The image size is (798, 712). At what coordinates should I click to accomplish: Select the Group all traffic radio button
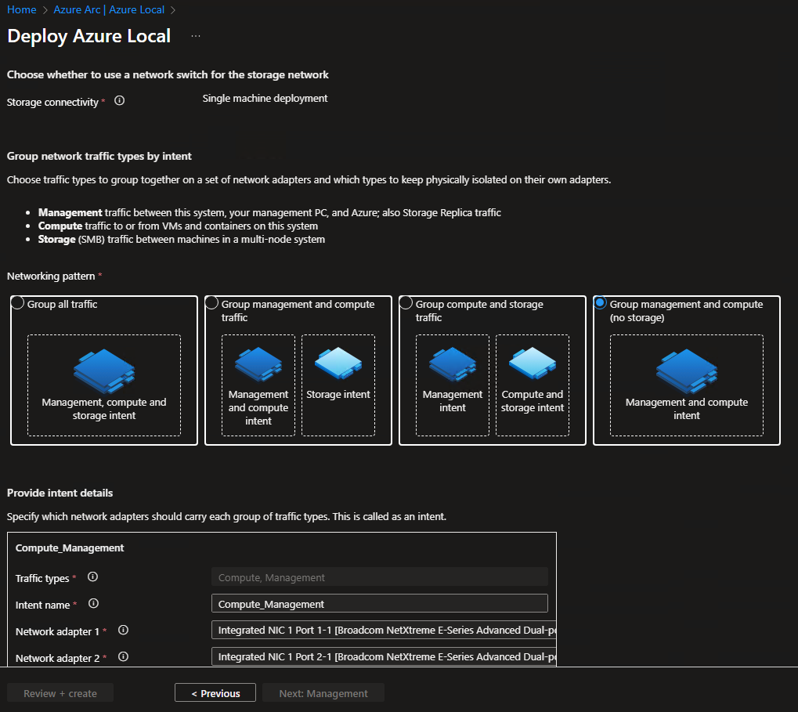pyautogui.click(x=17, y=303)
